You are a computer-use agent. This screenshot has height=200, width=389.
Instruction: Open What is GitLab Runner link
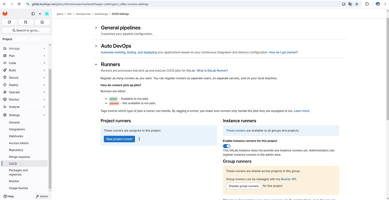[212, 70]
